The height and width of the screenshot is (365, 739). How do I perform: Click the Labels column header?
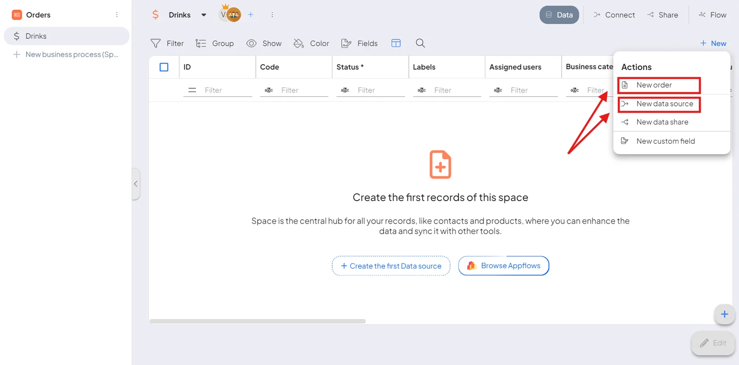(x=447, y=67)
